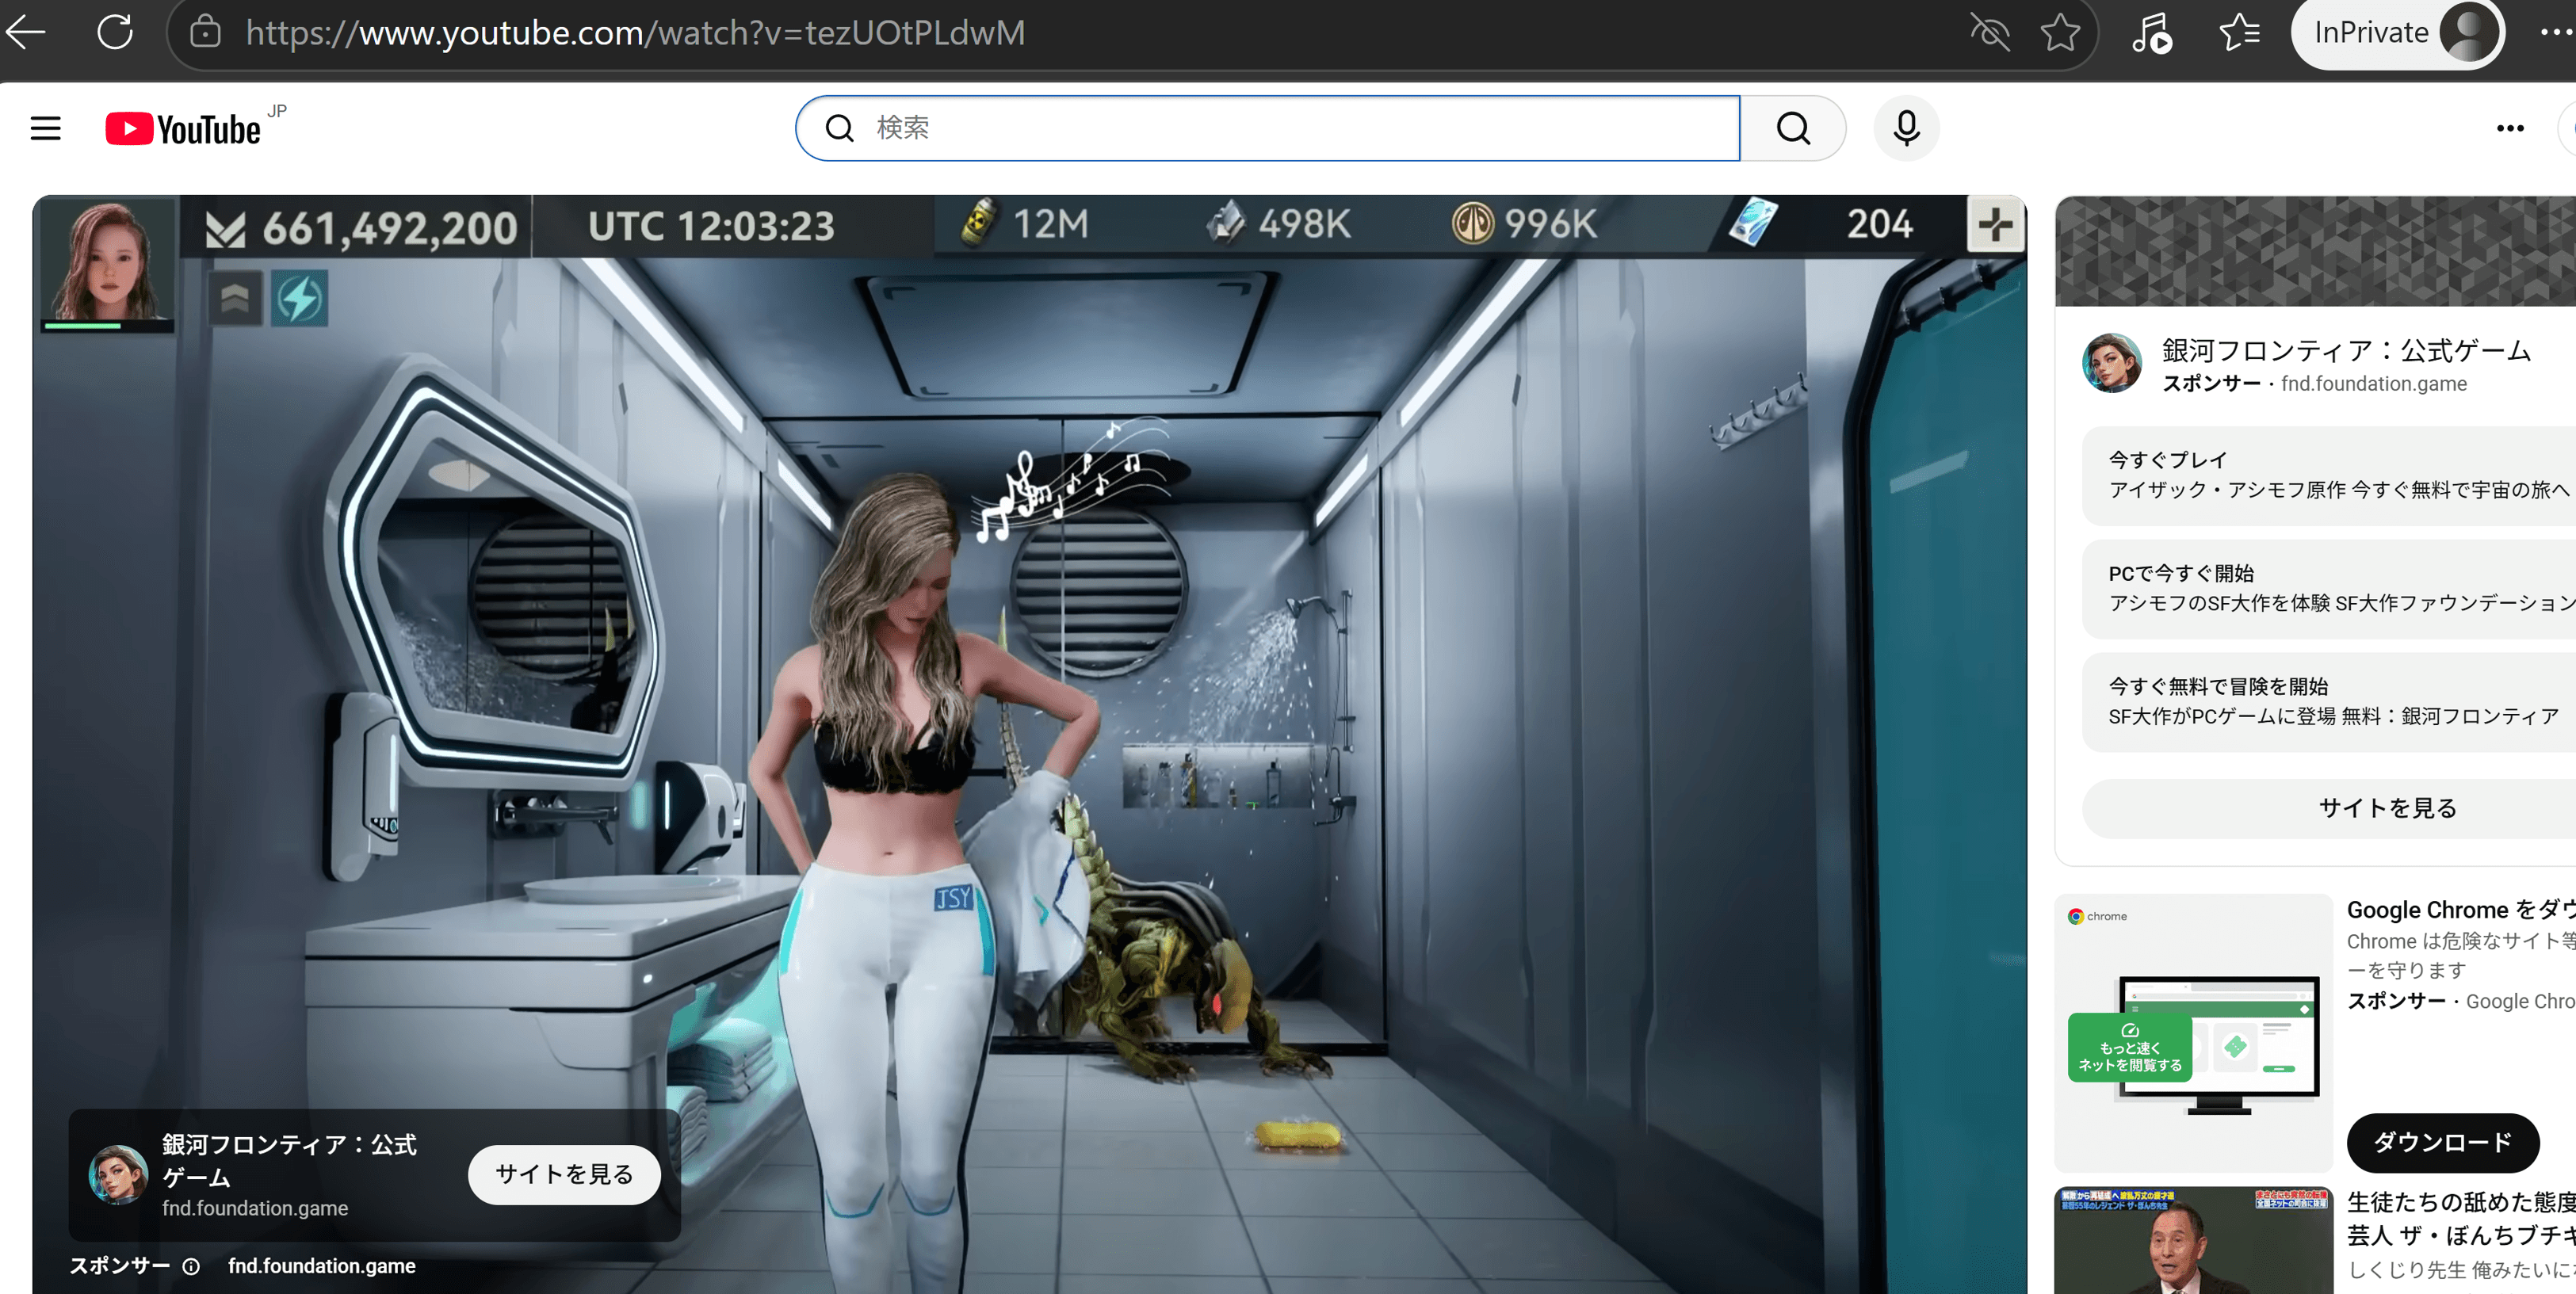
Task: Open 銀河フロンティア：公式ゲーム ad title
Action: pos(2346,350)
